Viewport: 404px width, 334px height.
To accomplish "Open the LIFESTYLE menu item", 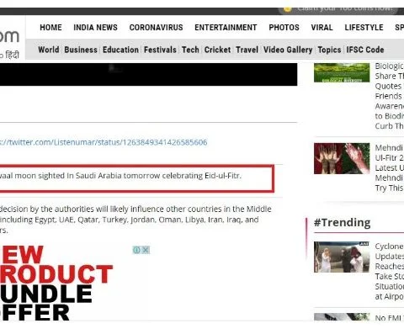I will (364, 28).
